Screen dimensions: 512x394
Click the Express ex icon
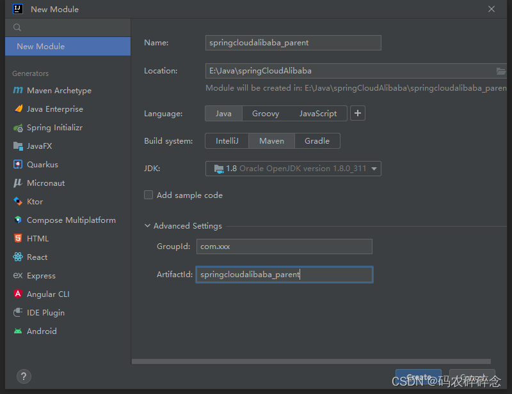18,275
